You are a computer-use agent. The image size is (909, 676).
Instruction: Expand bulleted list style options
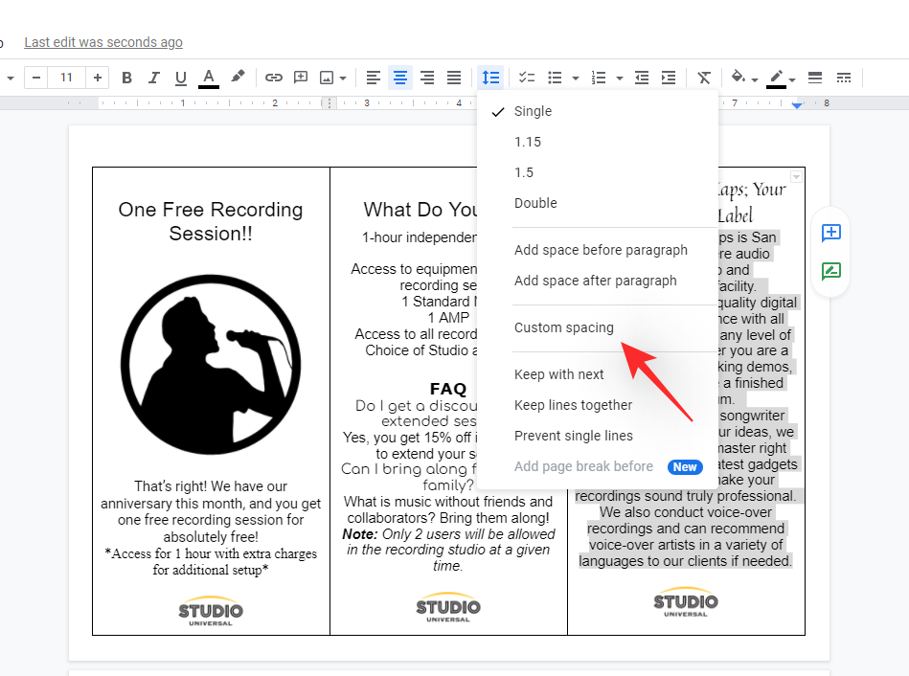point(575,79)
